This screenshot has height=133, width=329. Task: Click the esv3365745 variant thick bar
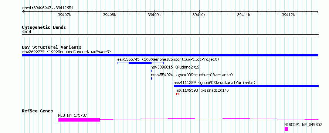click(x=140, y=63)
